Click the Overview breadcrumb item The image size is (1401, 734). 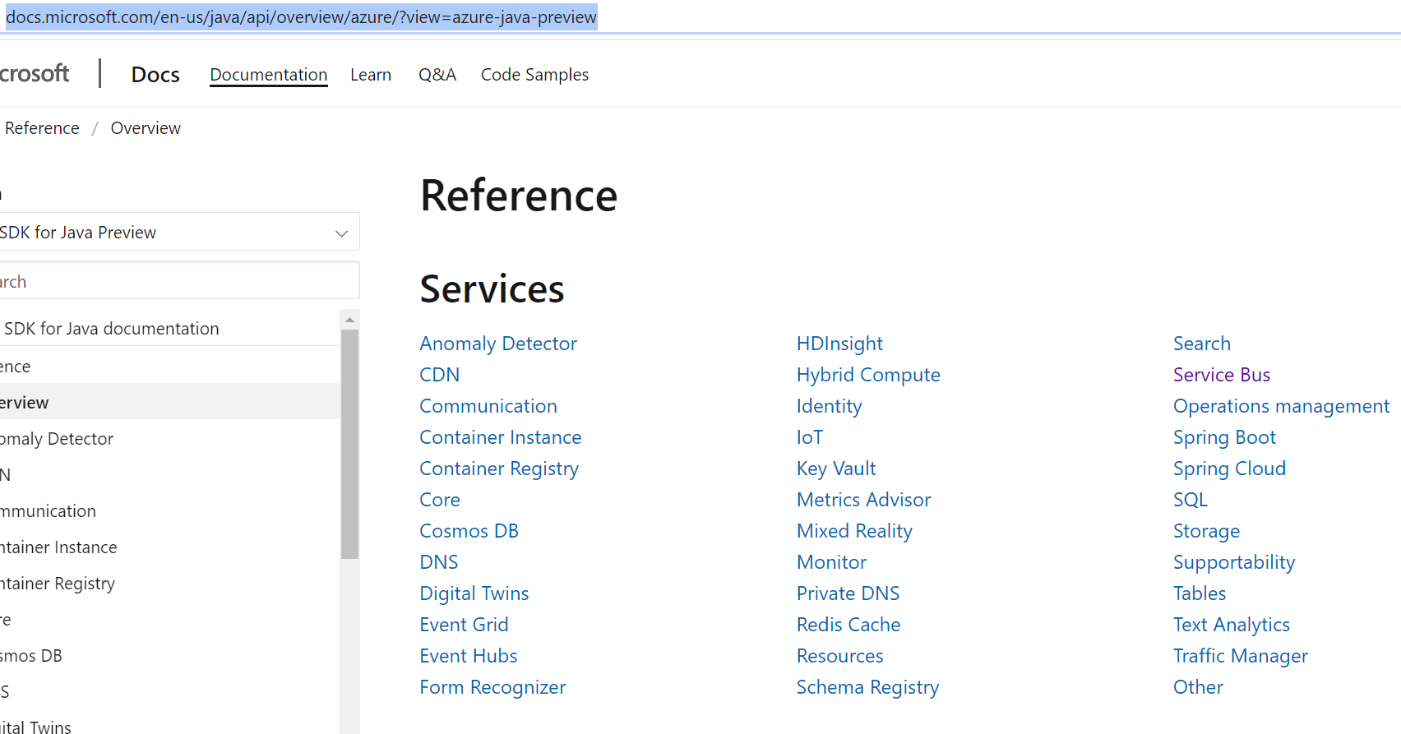tap(146, 128)
